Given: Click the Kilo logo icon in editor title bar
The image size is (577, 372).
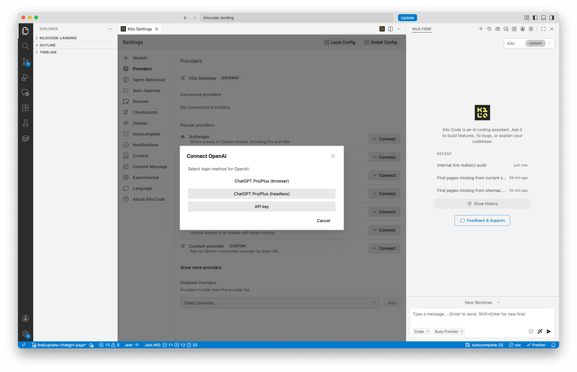Looking at the screenshot, I should (382, 29).
